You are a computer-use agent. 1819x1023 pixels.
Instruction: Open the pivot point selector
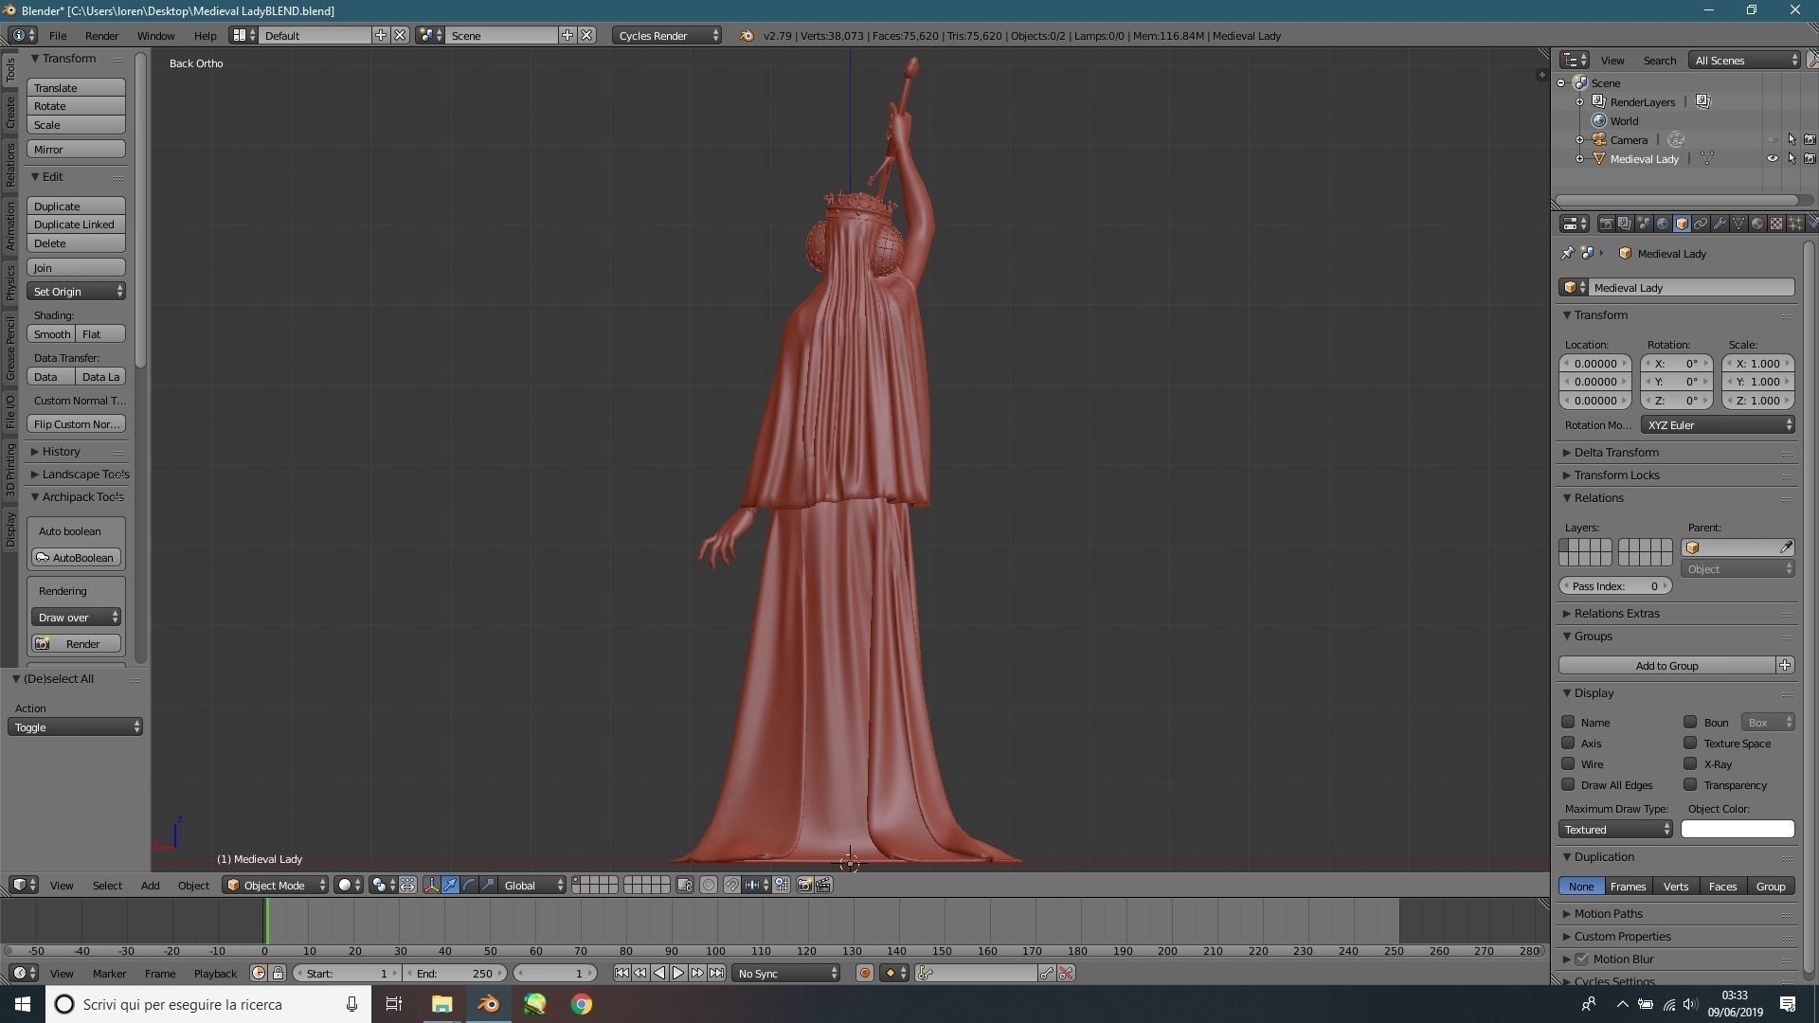pos(385,885)
